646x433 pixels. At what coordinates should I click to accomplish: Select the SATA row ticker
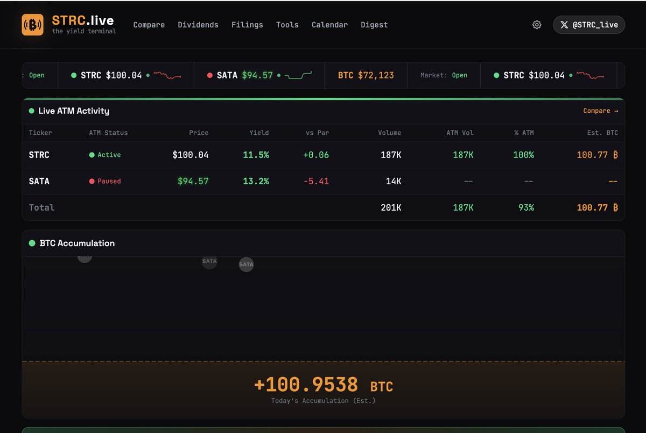click(x=39, y=181)
